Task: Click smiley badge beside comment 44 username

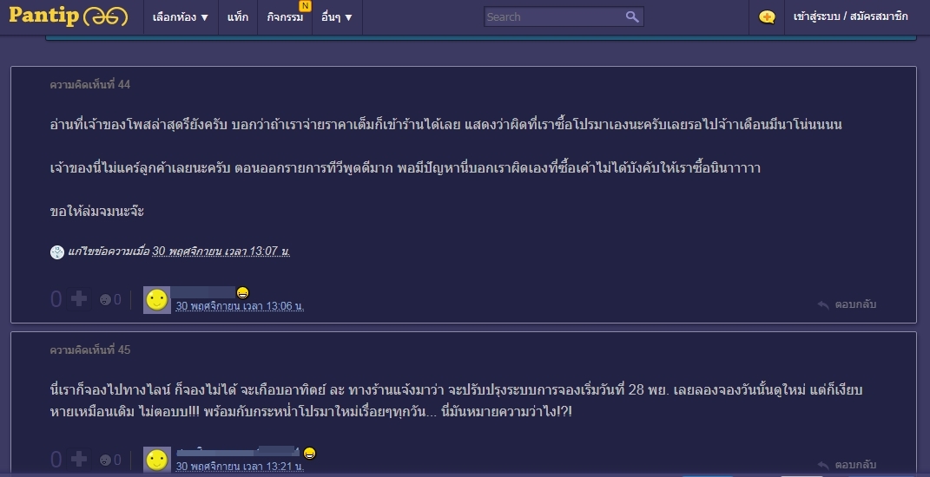Action: tap(242, 293)
